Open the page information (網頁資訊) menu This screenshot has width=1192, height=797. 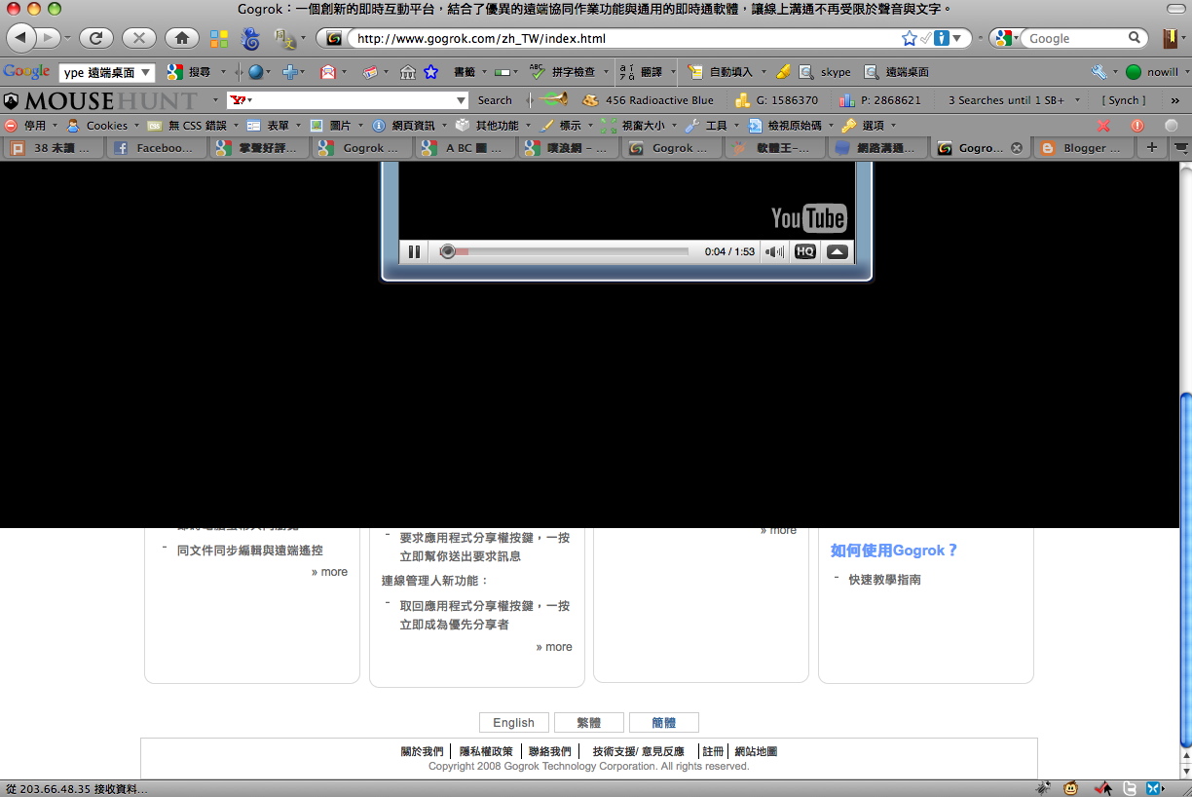[408, 126]
